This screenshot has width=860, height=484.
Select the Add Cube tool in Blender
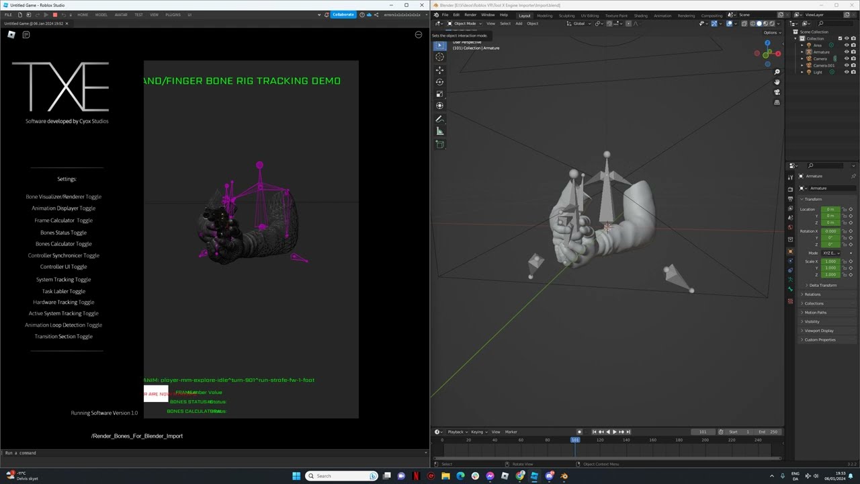(x=439, y=144)
